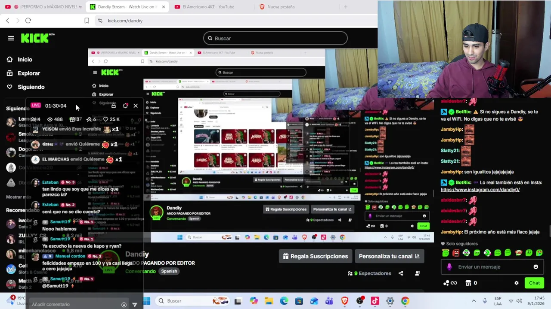
Task: Close the TikTok live overlay with X
Action: [136, 106]
